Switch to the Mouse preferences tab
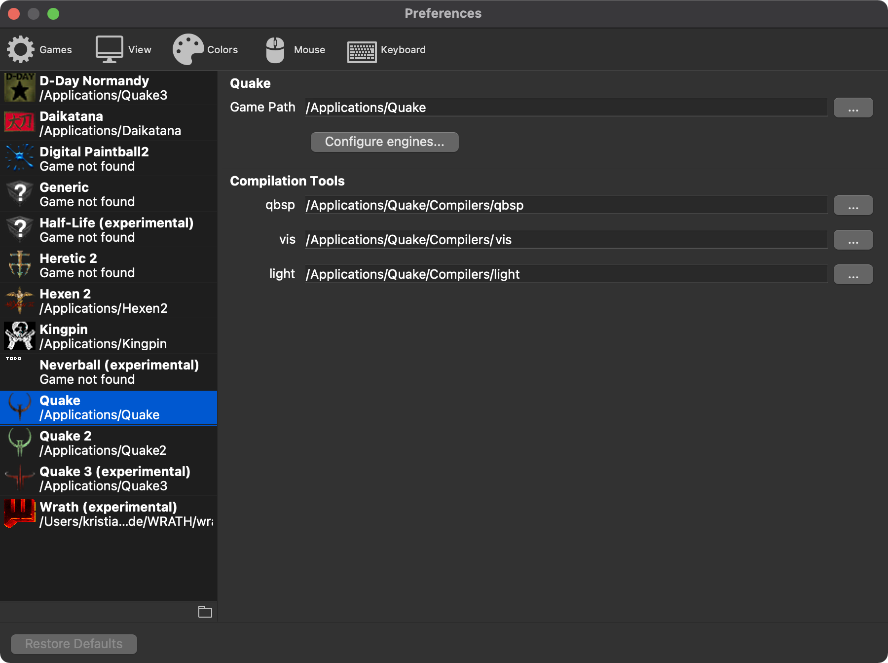 click(275, 50)
